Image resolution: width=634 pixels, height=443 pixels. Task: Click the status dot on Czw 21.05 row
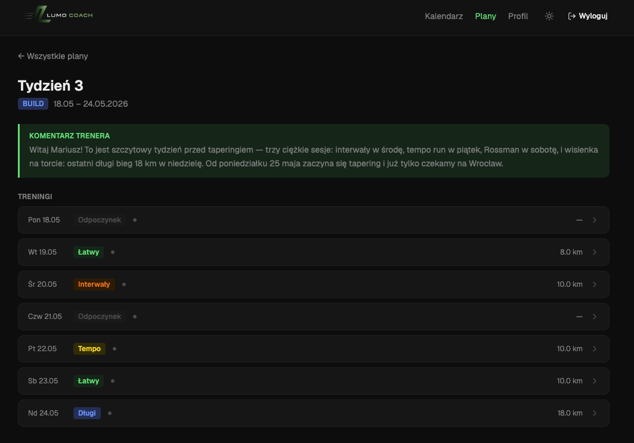[135, 317]
